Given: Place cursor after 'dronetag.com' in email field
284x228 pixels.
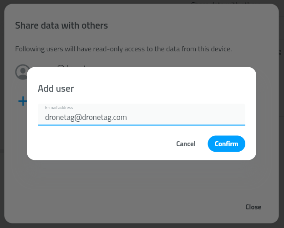Looking at the screenshot, I should [x=127, y=117].
